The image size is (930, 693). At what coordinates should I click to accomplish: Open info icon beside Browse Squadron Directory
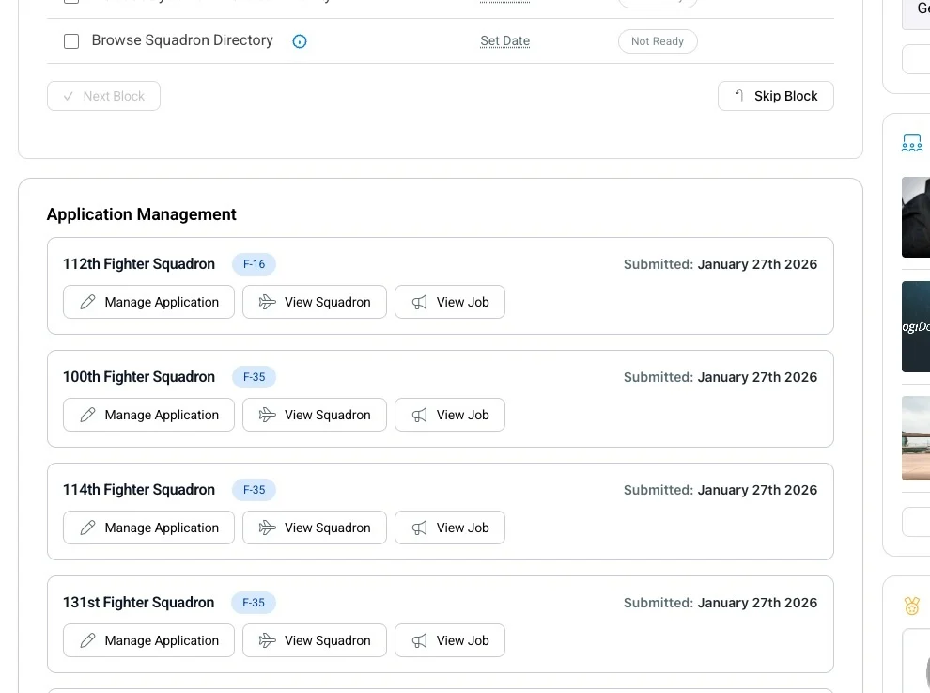pyautogui.click(x=300, y=41)
